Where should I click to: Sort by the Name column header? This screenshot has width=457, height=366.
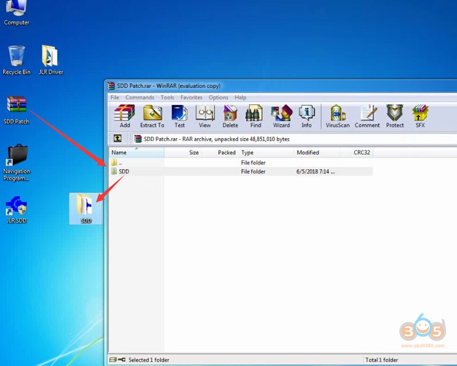click(x=137, y=152)
